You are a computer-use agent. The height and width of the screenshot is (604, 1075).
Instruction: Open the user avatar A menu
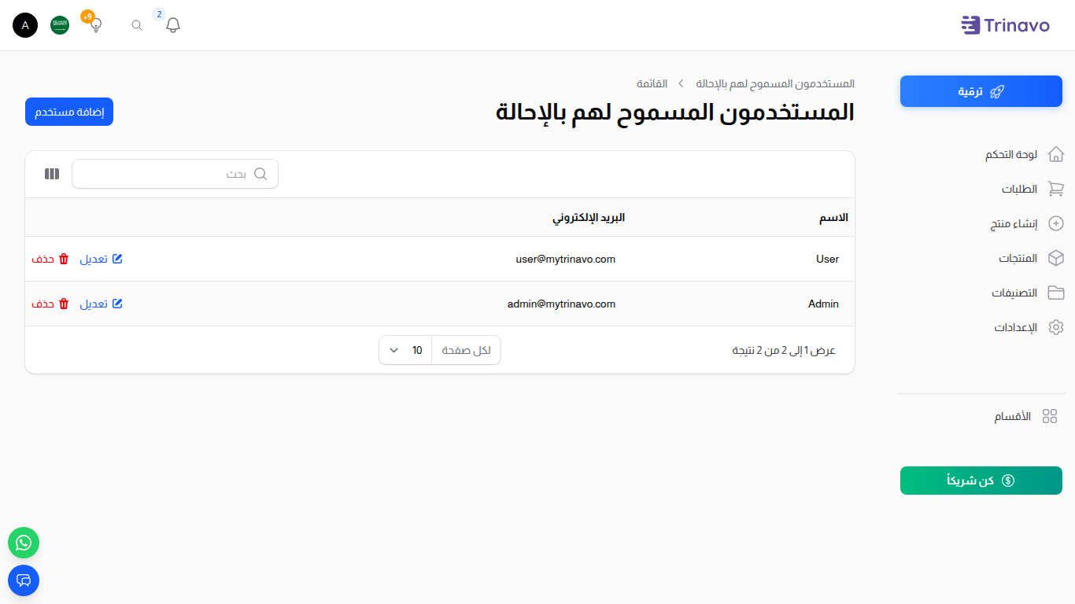25,25
